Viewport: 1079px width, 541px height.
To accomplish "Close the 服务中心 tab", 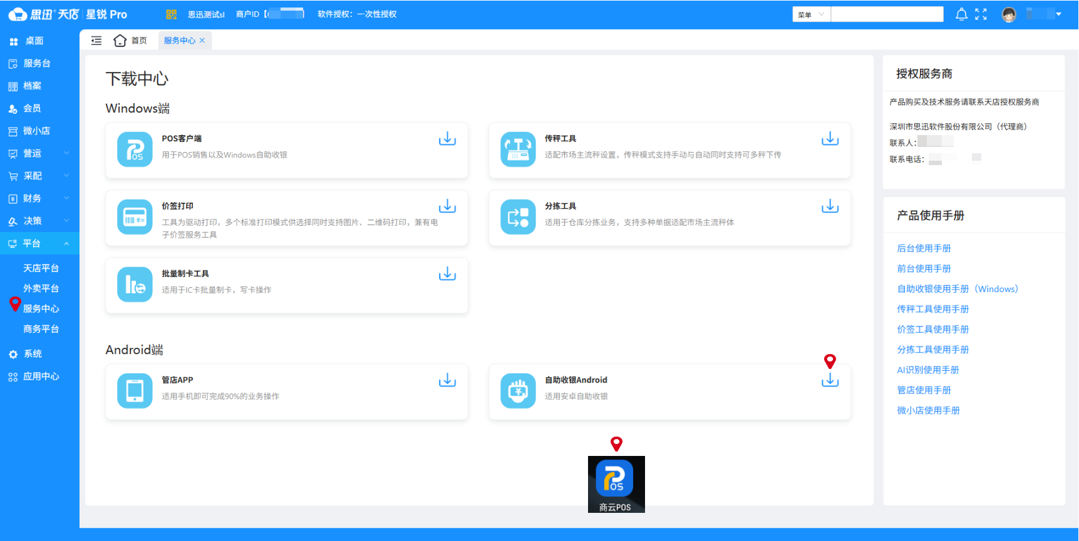I will [202, 41].
